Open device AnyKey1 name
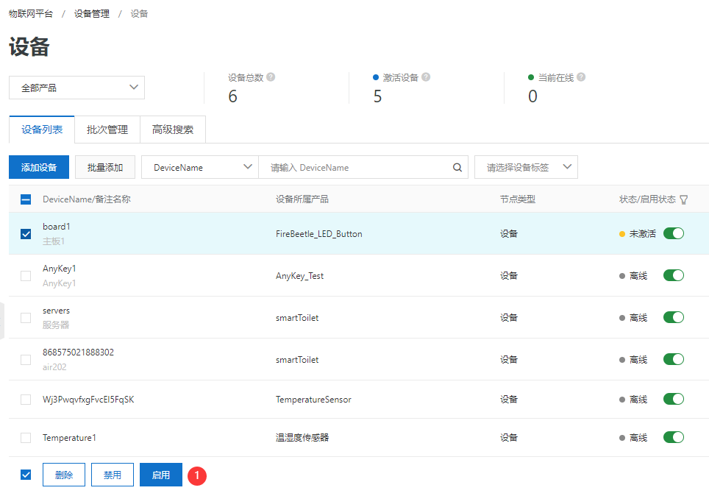The height and width of the screenshot is (496, 709). click(60, 269)
